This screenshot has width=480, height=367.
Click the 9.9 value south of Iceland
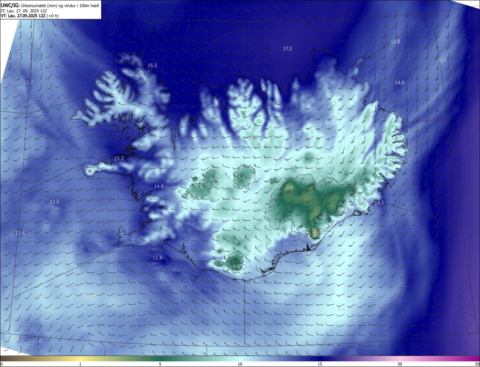tap(341, 309)
